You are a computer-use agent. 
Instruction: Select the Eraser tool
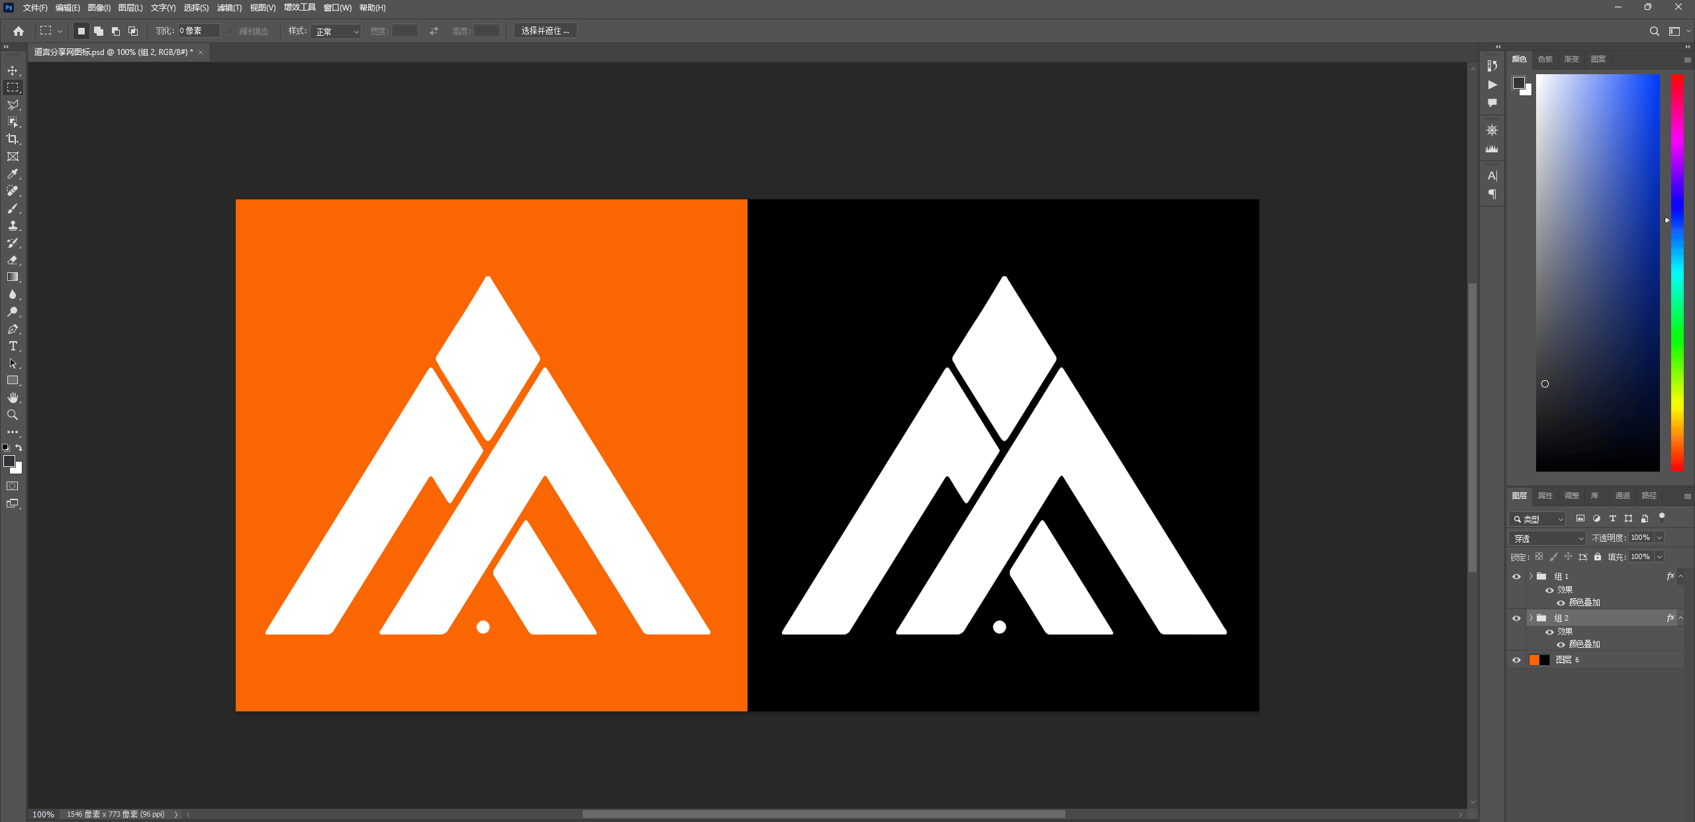click(13, 260)
